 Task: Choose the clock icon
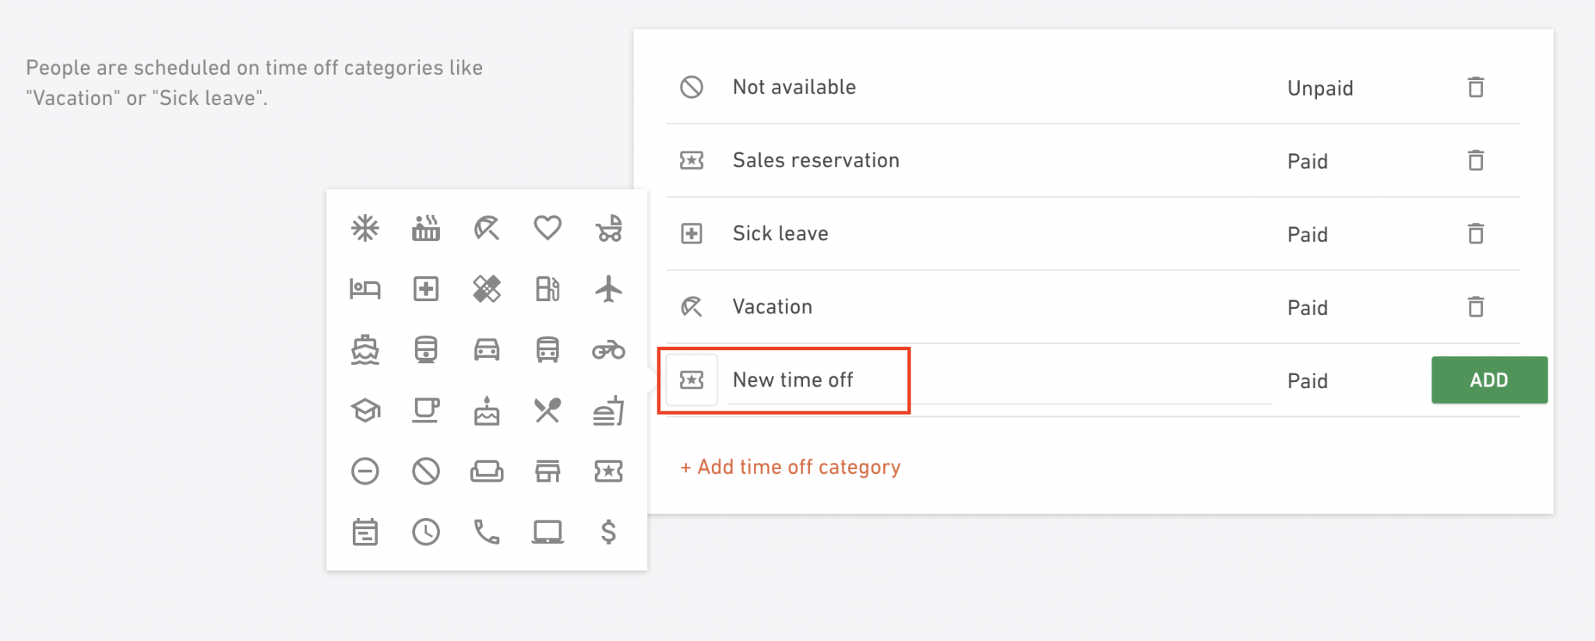click(426, 532)
